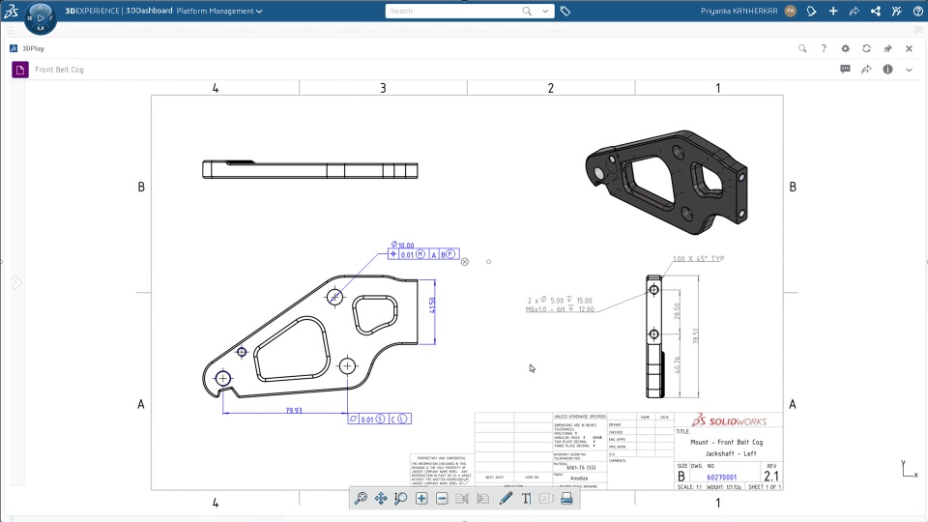This screenshot has width=928, height=522.
Task: Click drawing number 60270001
Action: [x=721, y=477]
